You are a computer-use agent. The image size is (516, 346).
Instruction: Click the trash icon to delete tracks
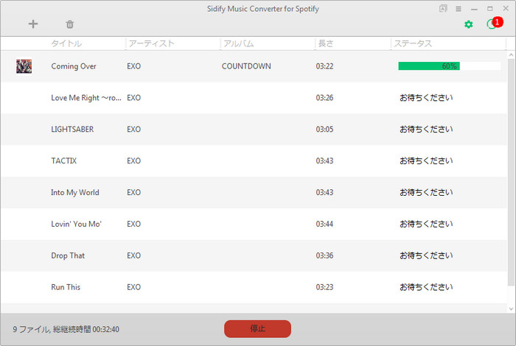(70, 24)
